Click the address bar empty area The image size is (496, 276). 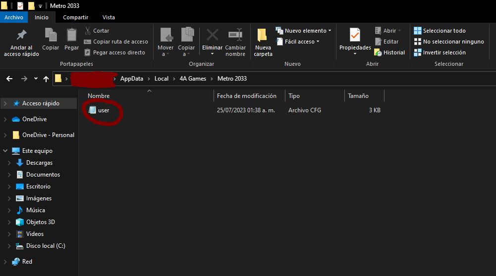coord(370,79)
